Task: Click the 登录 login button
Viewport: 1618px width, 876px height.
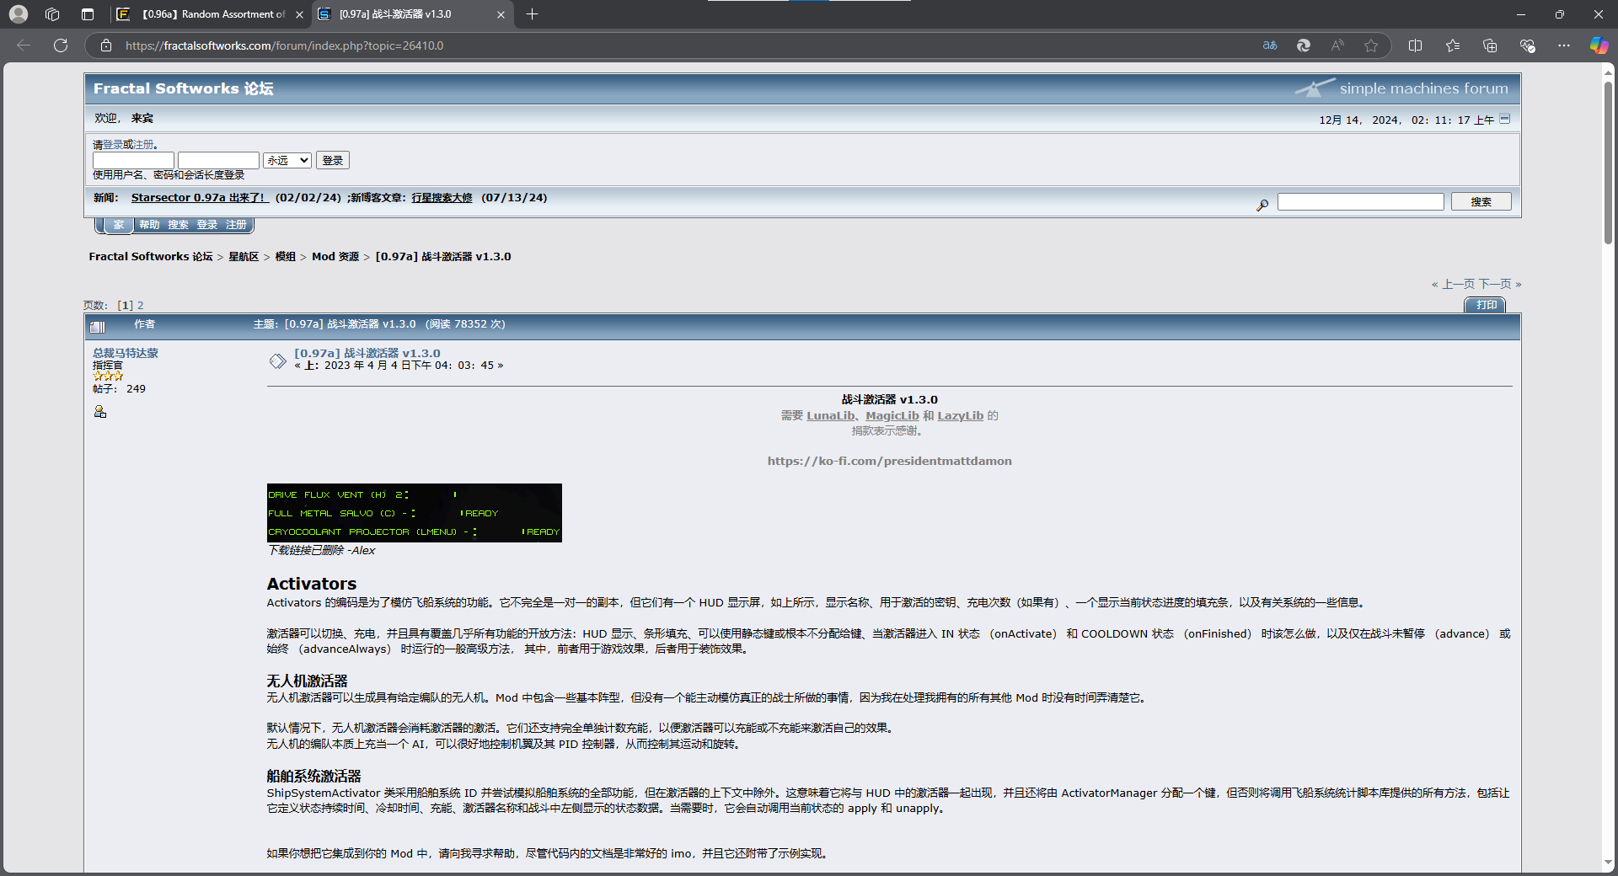Action: pyautogui.click(x=332, y=160)
